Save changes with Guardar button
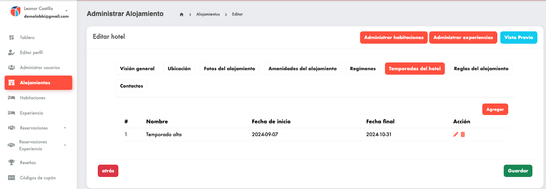 pos(518,171)
